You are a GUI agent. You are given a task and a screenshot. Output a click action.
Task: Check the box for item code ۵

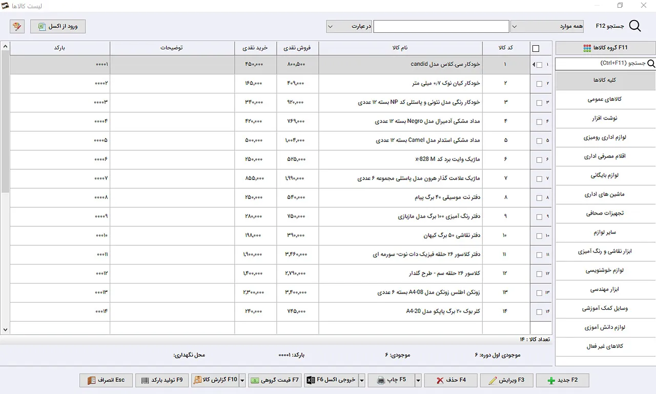click(539, 141)
